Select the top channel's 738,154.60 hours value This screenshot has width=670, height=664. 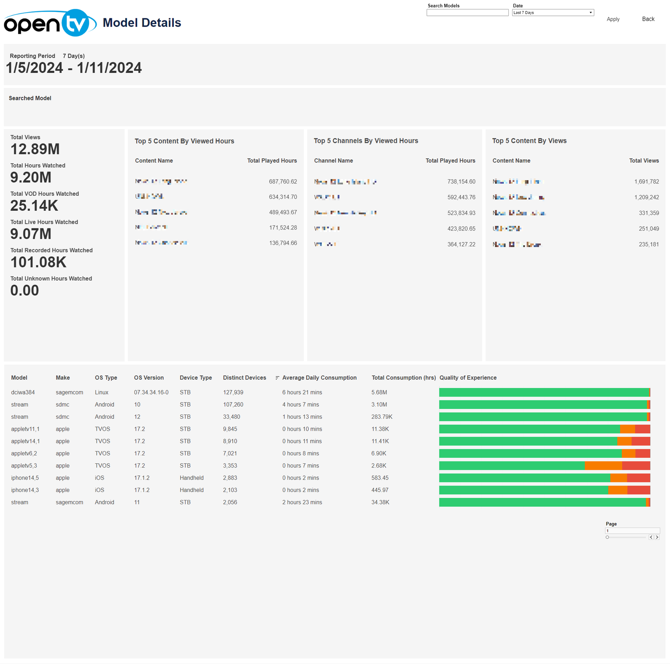tap(461, 182)
